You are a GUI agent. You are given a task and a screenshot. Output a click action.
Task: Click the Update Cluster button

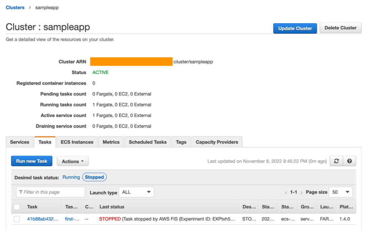point(295,28)
